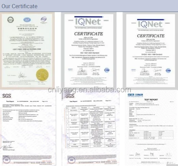Viewport: 178px width, 166px height.
Task: Click the SGS round stamp on bottom-left report
Action: [6, 160]
